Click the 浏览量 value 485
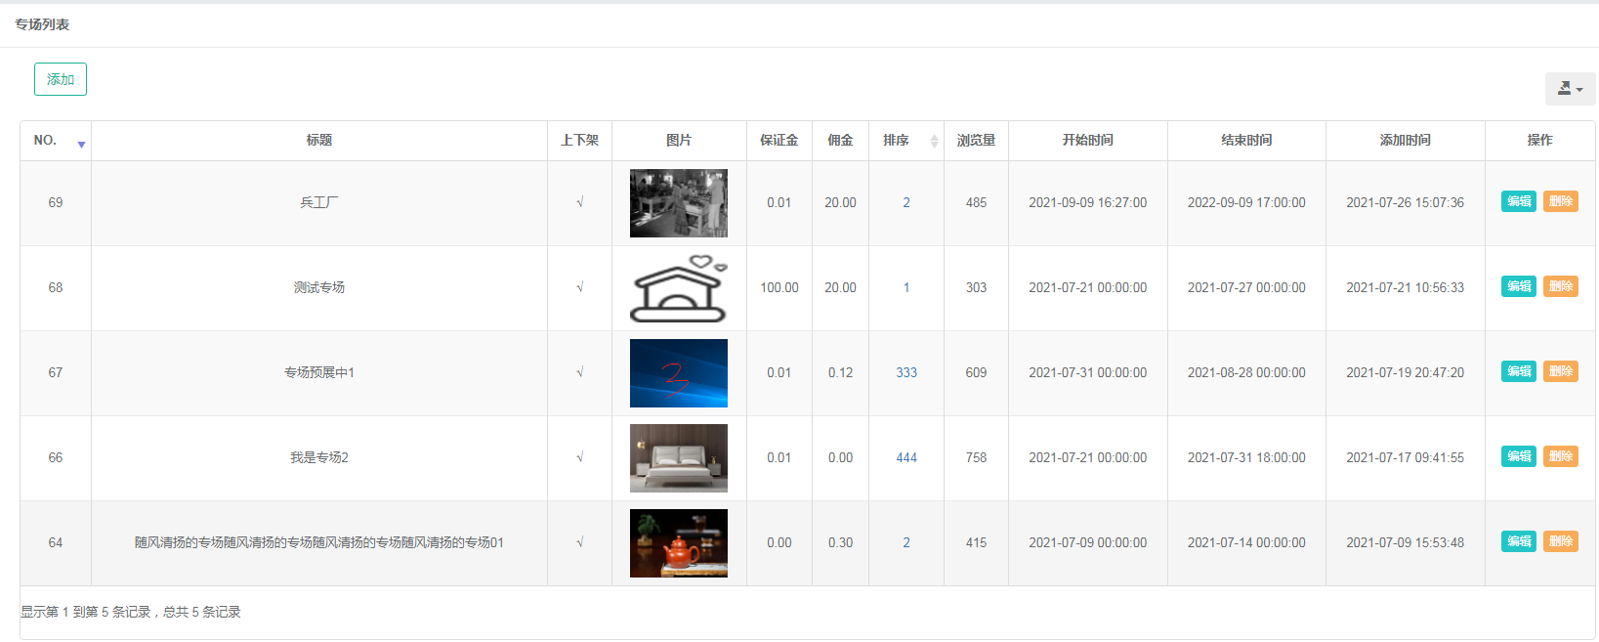This screenshot has width=1599, height=642. [976, 203]
